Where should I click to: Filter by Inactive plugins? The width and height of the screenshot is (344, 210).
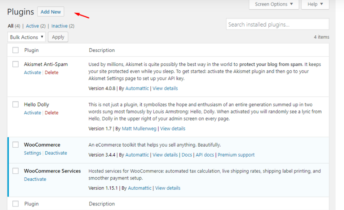point(63,26)
